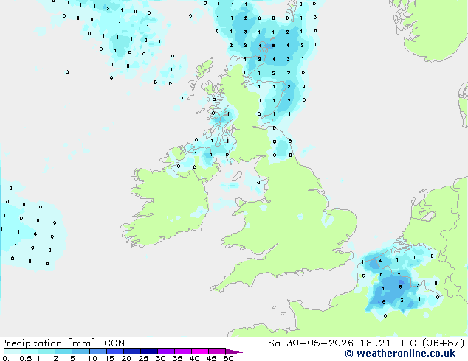Image resolution: width=468 pixels, height=361 pixels.
Task: Click the 'Sa 30-05-2026 18..21 UTC (06+87)' date text
Action: coord(366,343)
